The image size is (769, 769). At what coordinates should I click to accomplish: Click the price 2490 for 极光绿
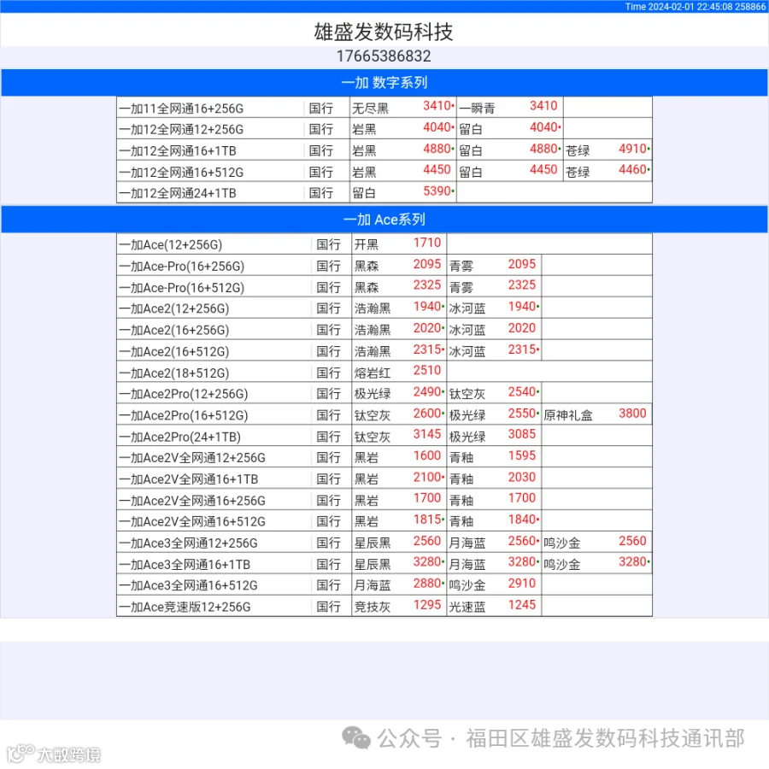427,392
